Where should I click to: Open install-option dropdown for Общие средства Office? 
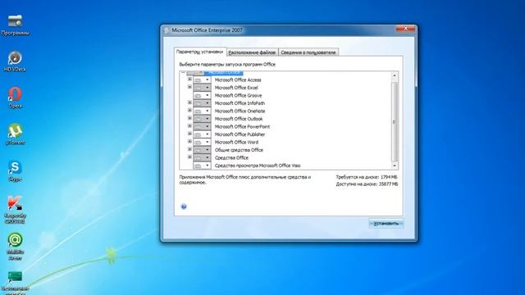[202, 150]
